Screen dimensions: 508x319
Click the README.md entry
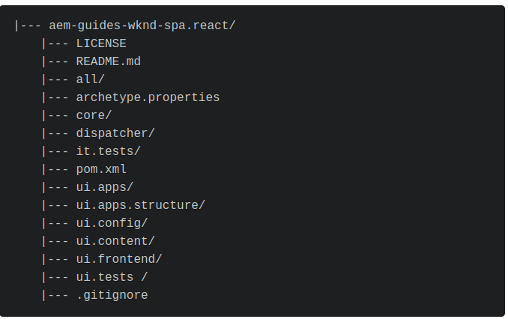[109, 61]
